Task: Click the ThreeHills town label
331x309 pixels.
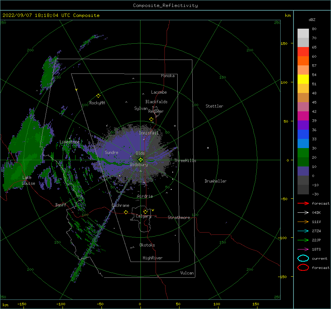Action: (185, 161)
